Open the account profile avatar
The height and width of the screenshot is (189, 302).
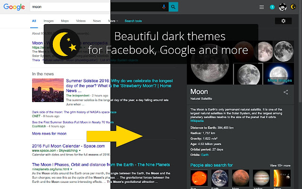(283, 7)
